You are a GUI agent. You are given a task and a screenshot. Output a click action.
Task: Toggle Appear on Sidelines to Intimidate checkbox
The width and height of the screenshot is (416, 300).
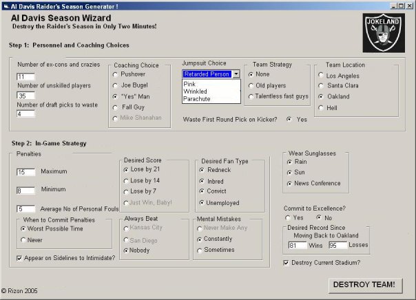[x=19, y=258]
